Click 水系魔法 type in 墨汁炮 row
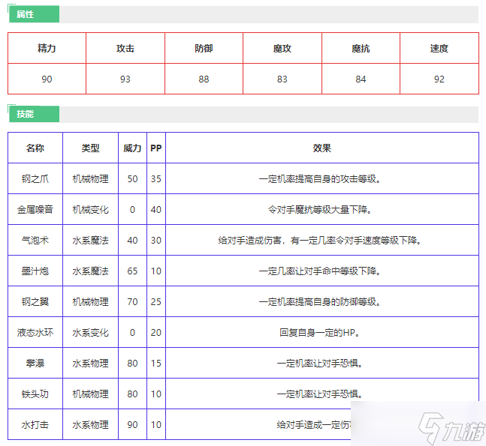The width and height of the screenshot is (486, 446). (x=90, y=271)
